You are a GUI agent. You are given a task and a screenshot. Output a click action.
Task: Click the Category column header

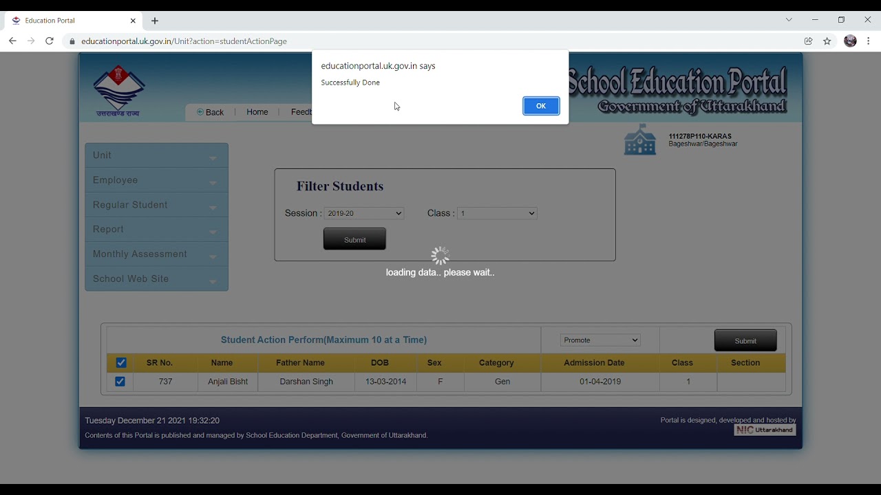point(496,363)
